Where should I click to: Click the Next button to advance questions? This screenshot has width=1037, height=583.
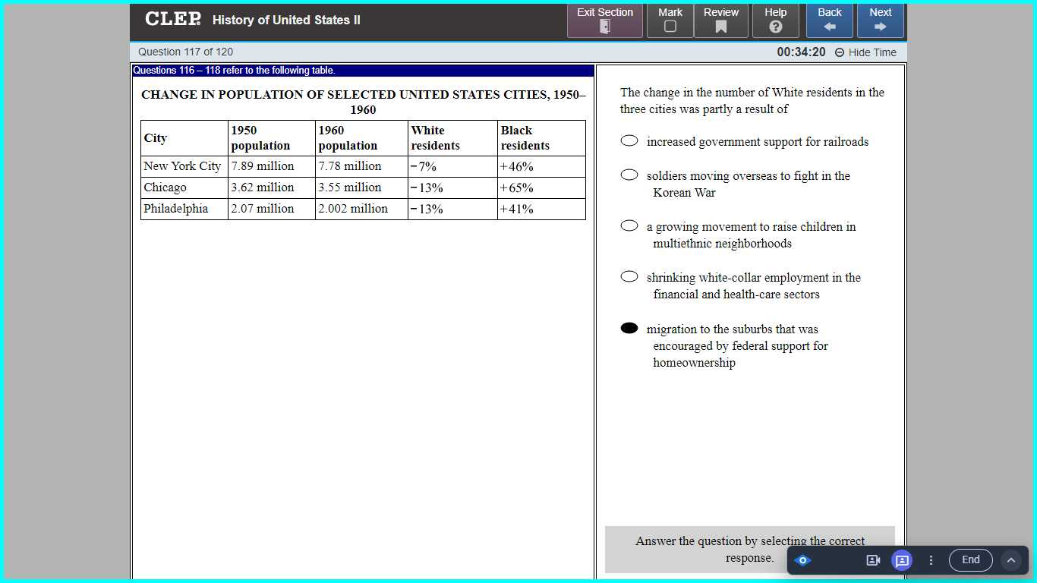pyautogui.click(x=880, y=20)
